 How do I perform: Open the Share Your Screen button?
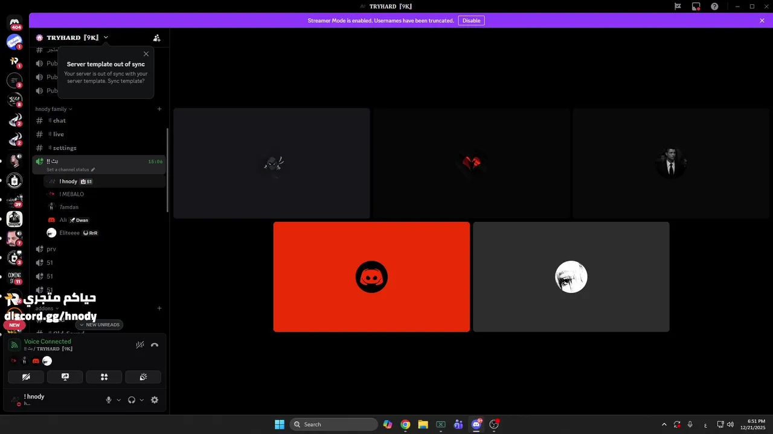click(x=65, y=377)
